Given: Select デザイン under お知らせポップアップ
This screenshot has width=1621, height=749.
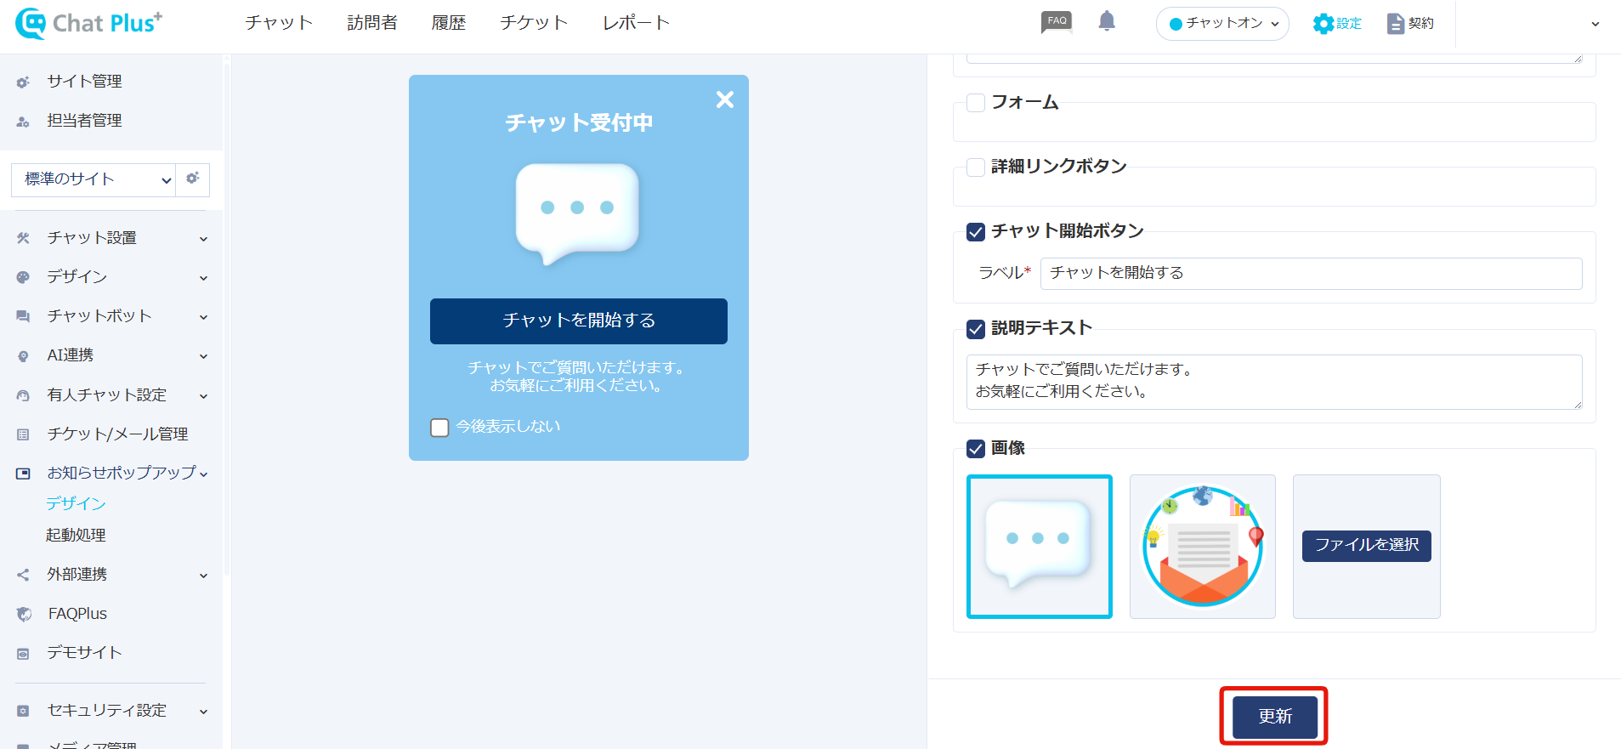Looking at the screenshot, I should [76, 503].
